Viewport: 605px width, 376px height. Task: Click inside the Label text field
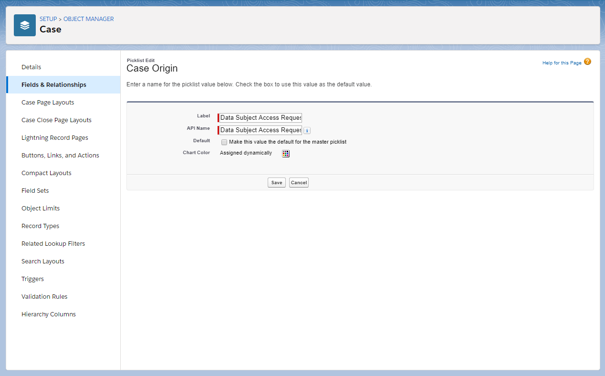point(260,117)
